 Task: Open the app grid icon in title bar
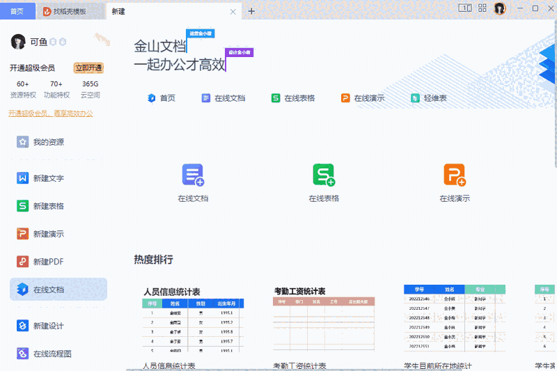(483, 8)
